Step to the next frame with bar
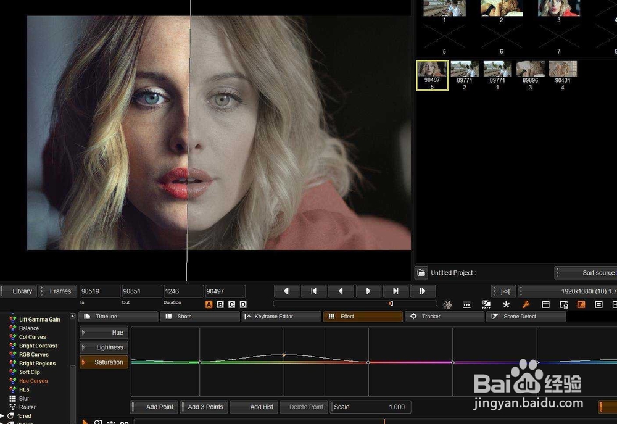The width and height of the screenshot is (617, 424). coord(423,291)
